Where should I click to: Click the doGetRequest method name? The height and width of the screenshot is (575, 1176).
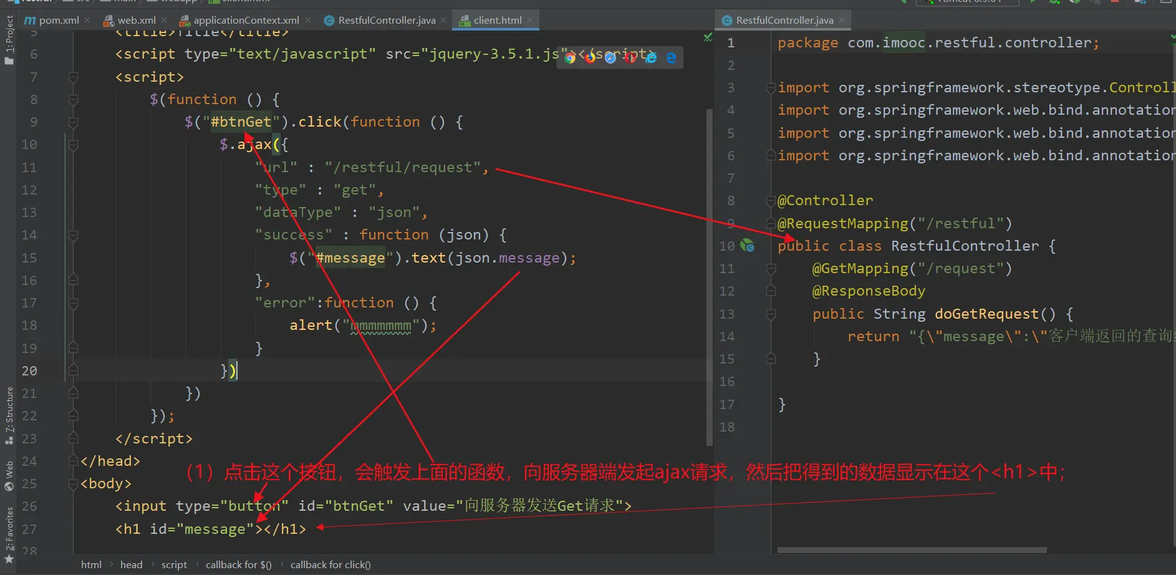pyautogui.click(x=986, y=314)
